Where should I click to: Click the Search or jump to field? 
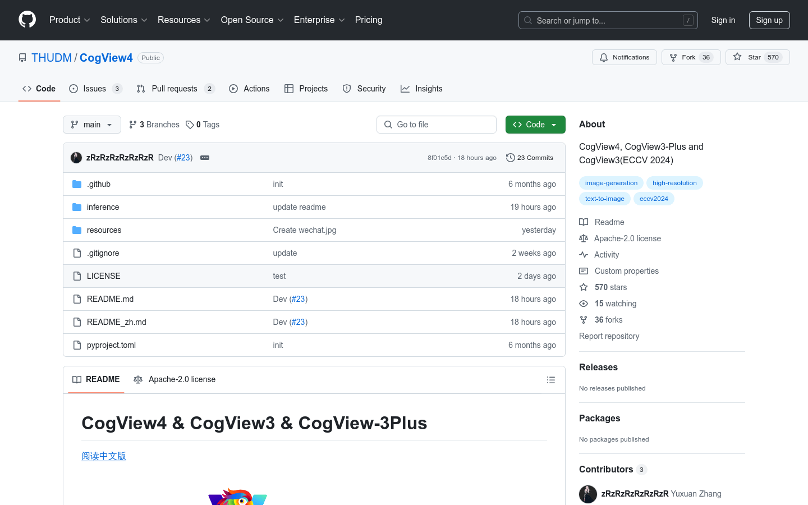pyautogui.click(x=608, y=20)
